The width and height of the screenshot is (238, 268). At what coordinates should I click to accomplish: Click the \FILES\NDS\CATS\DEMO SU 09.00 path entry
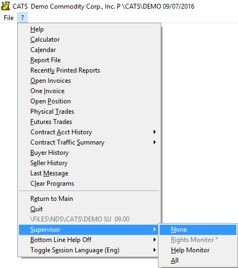point(90,219)
